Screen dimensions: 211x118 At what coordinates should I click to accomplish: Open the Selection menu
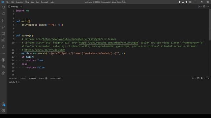tap(19, 2)
